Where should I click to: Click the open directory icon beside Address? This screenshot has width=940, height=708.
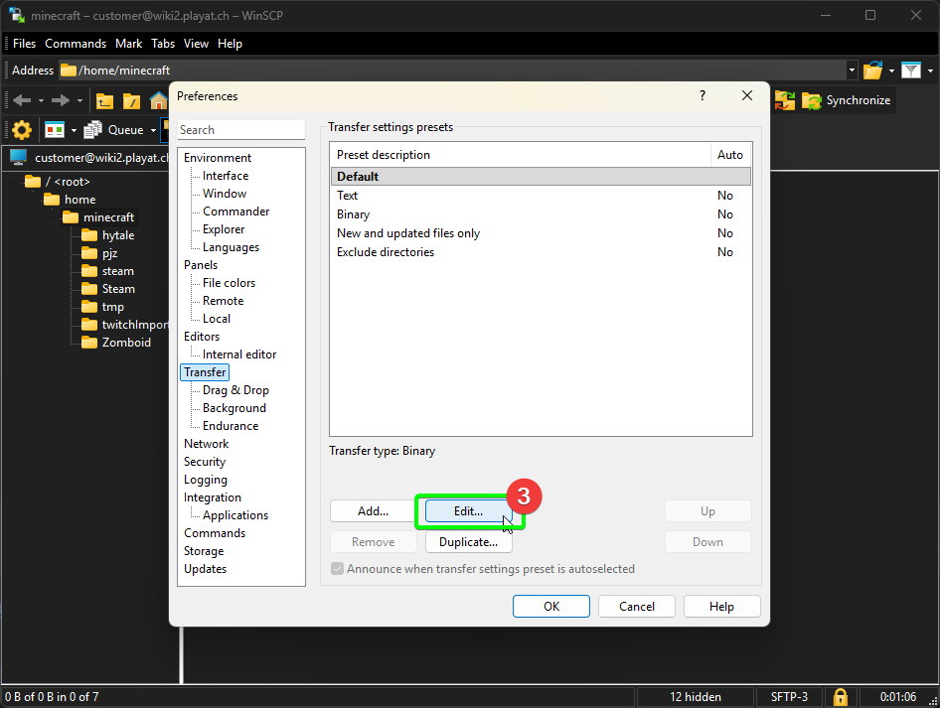tap(872, 71)
